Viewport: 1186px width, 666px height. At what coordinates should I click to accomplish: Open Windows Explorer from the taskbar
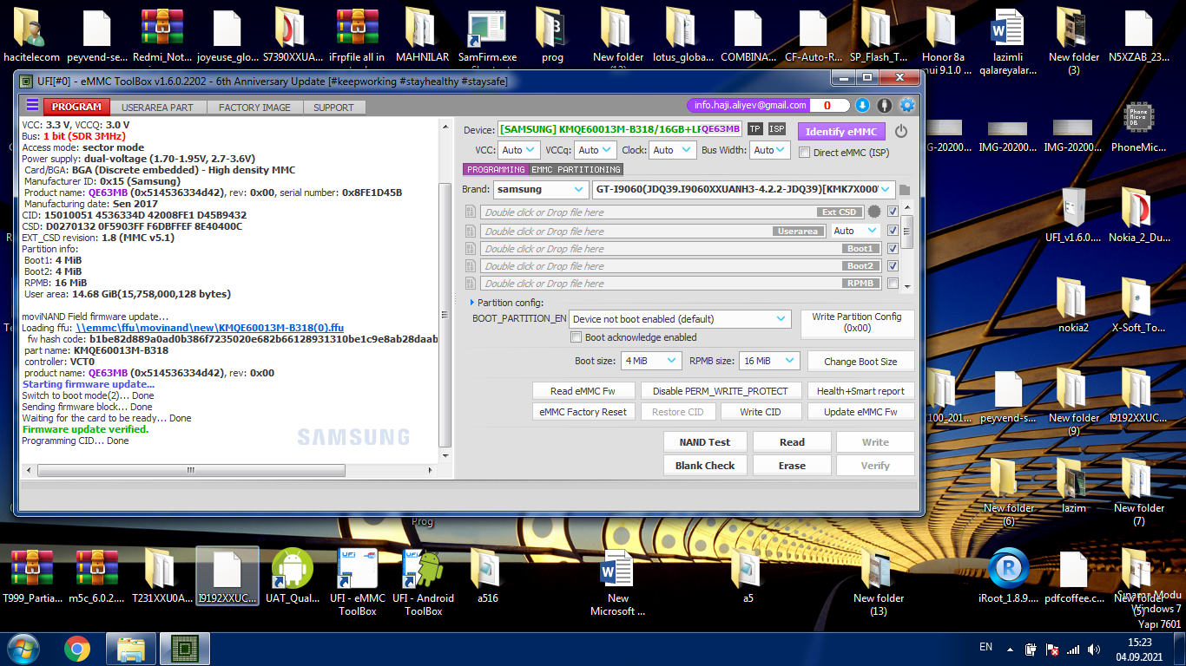click(131, 649)
